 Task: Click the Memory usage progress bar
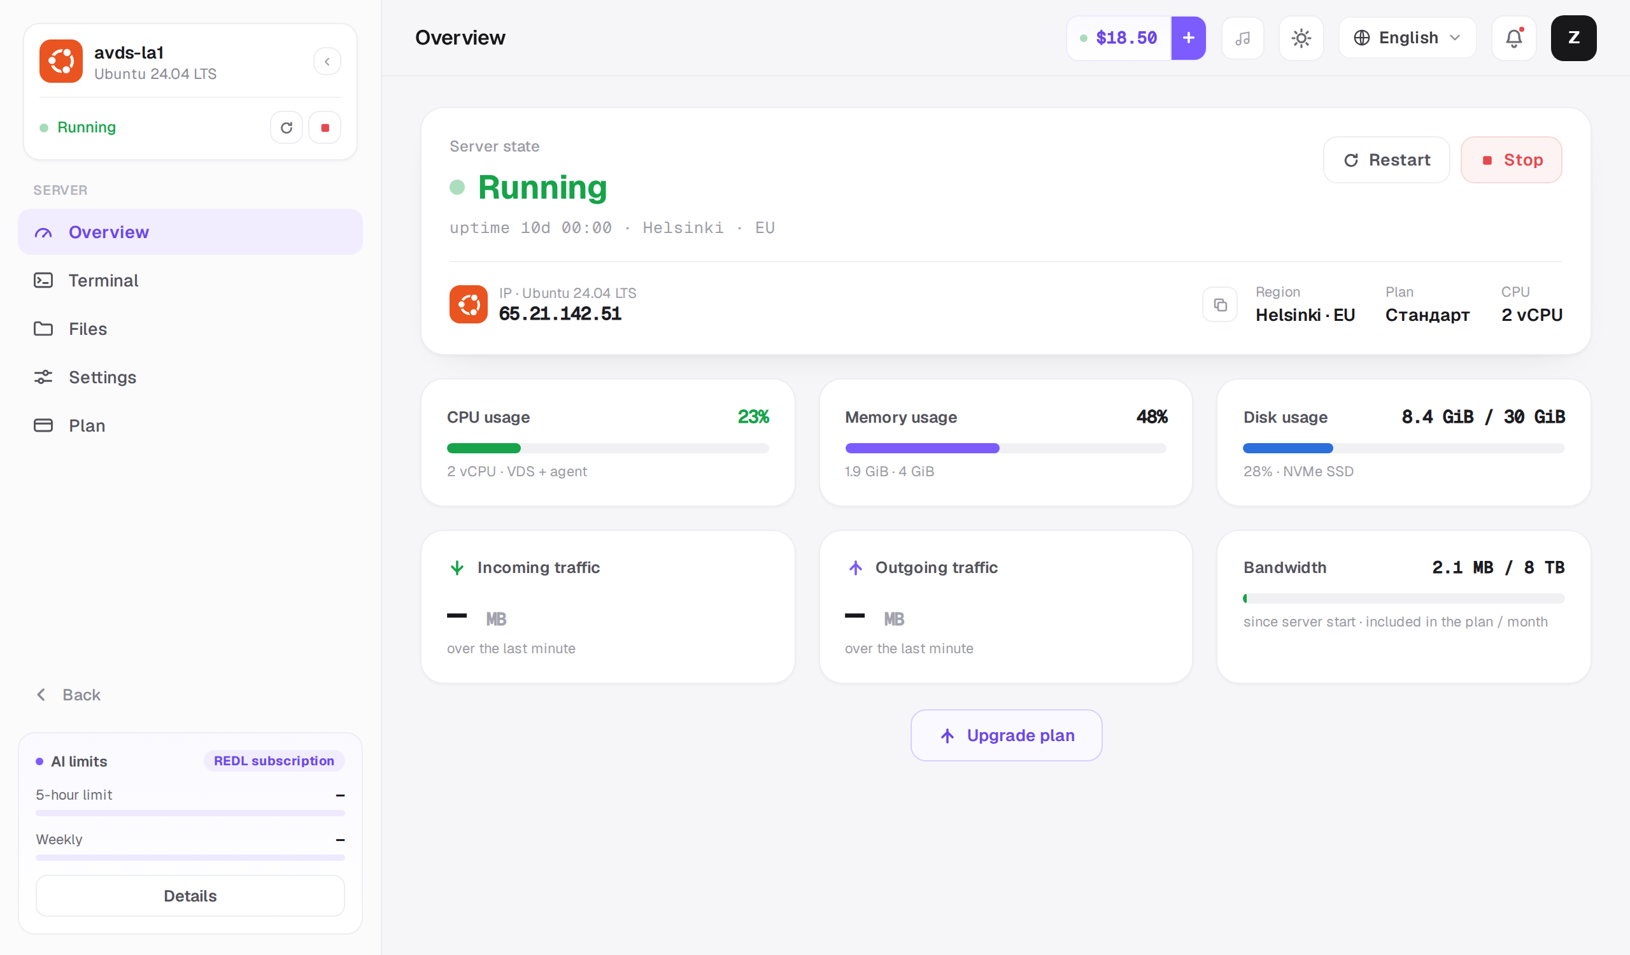pos(1005,449)
